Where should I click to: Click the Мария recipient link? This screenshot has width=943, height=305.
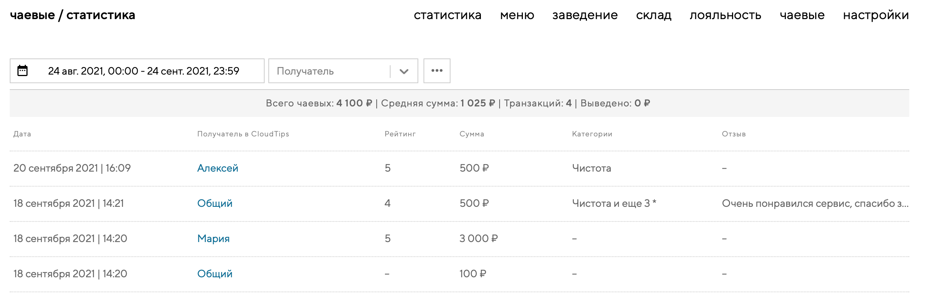[x=213, y=239]
